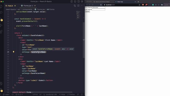Click the Ninja status bar item

62,95
